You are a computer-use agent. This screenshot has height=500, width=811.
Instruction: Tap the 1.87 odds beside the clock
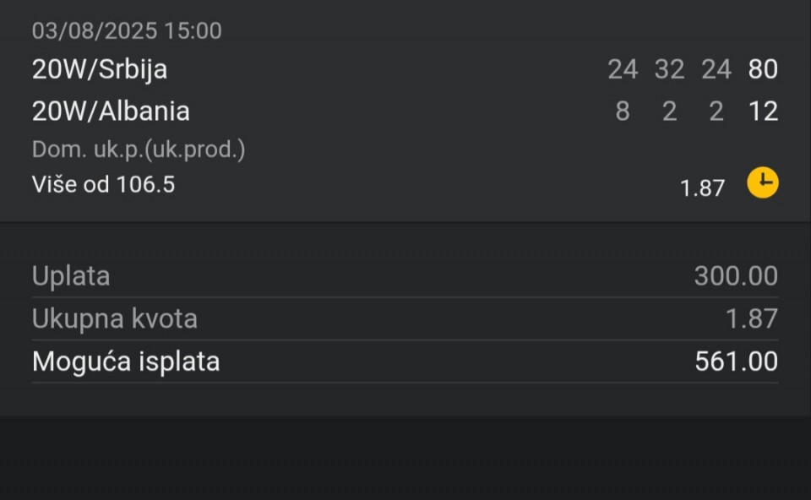click(702, 188)
